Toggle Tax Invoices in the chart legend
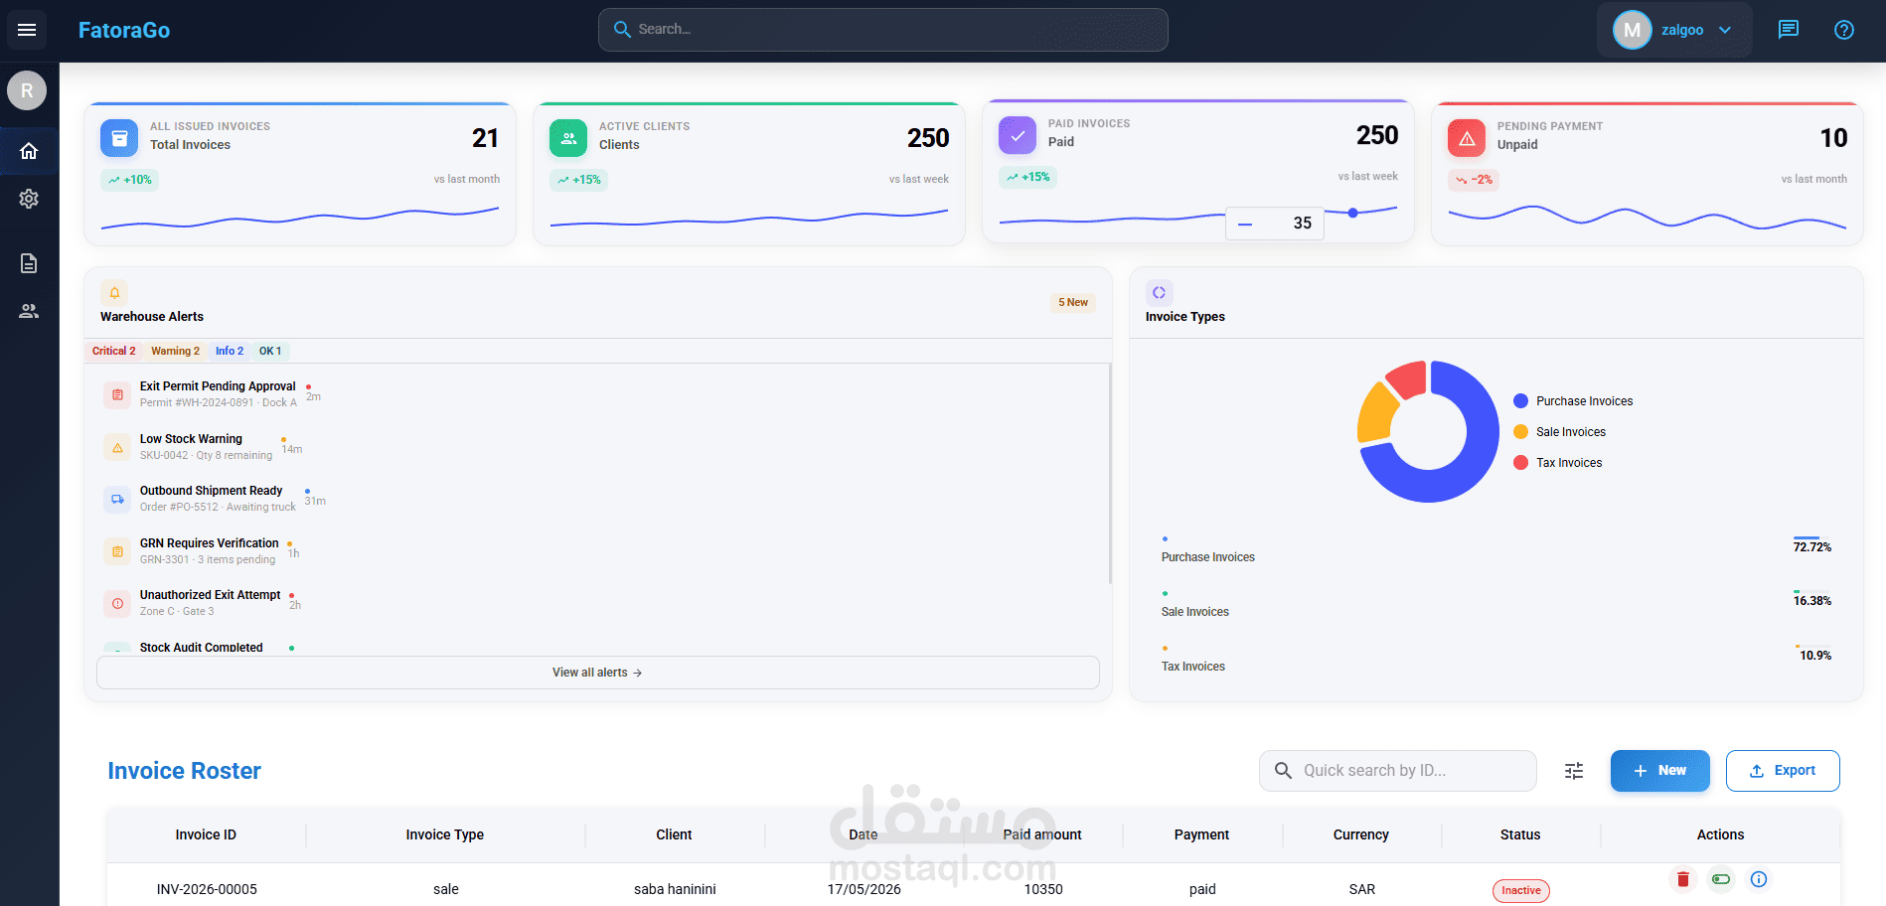Image resolution: width=1886 pixels, height=906 pixels. click(1557, 463)
